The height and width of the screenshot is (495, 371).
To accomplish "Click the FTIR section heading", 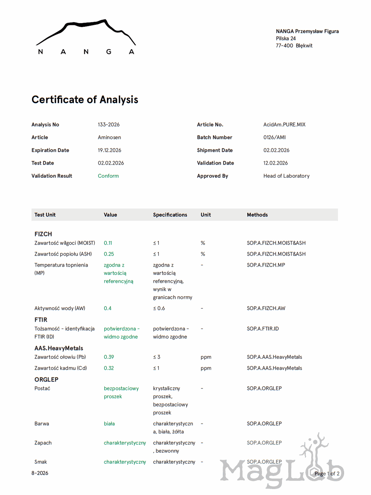I will (41, 320).
